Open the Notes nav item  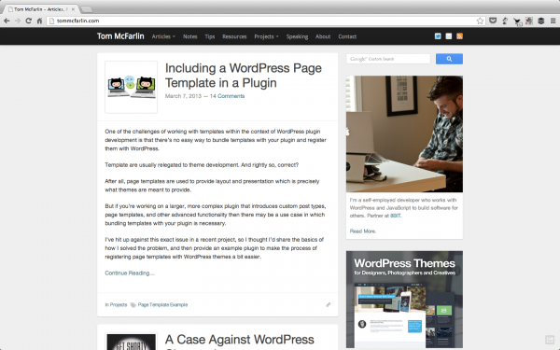click(x=190, y=36)
